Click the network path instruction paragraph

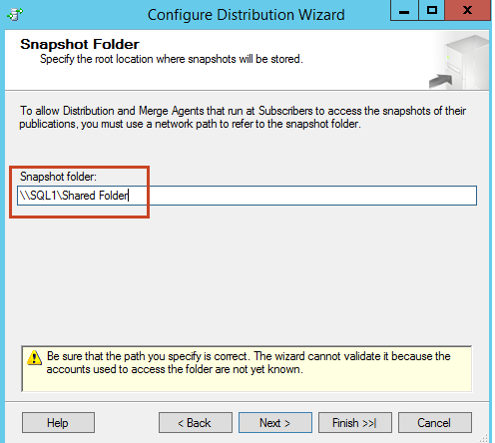click(243, 117)
